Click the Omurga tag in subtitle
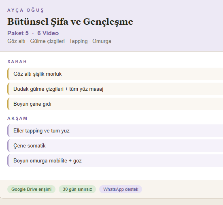Viewport: 223px width, 205px height. click(102, 41)
